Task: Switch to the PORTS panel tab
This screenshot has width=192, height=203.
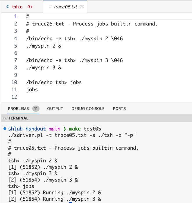Action: tap(119, 108)
